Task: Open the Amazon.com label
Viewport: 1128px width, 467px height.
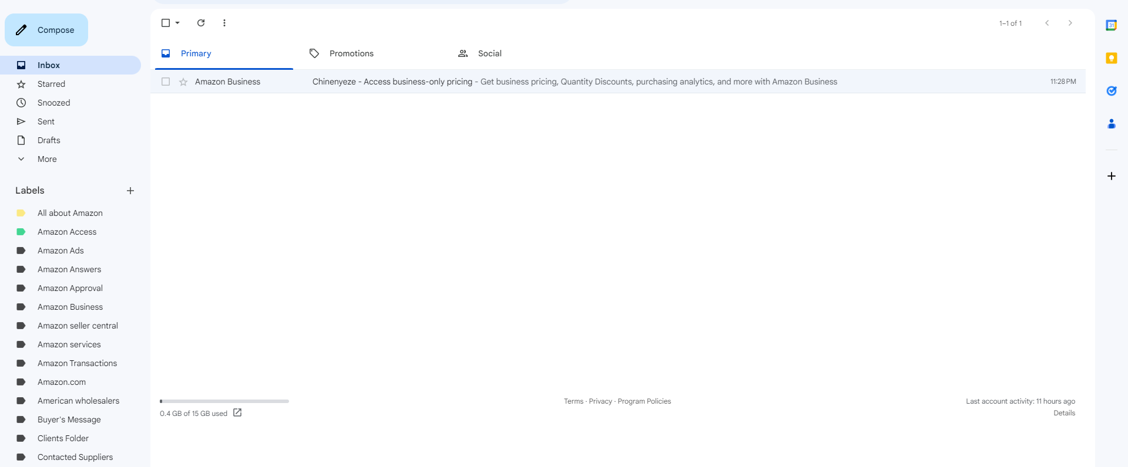Action: pos(70,382)
